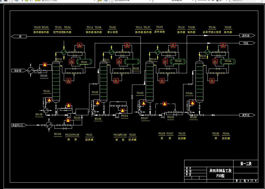Select green condenser symbol above column T0101
The height and width of the screenshot is (189, 265).
64,52
